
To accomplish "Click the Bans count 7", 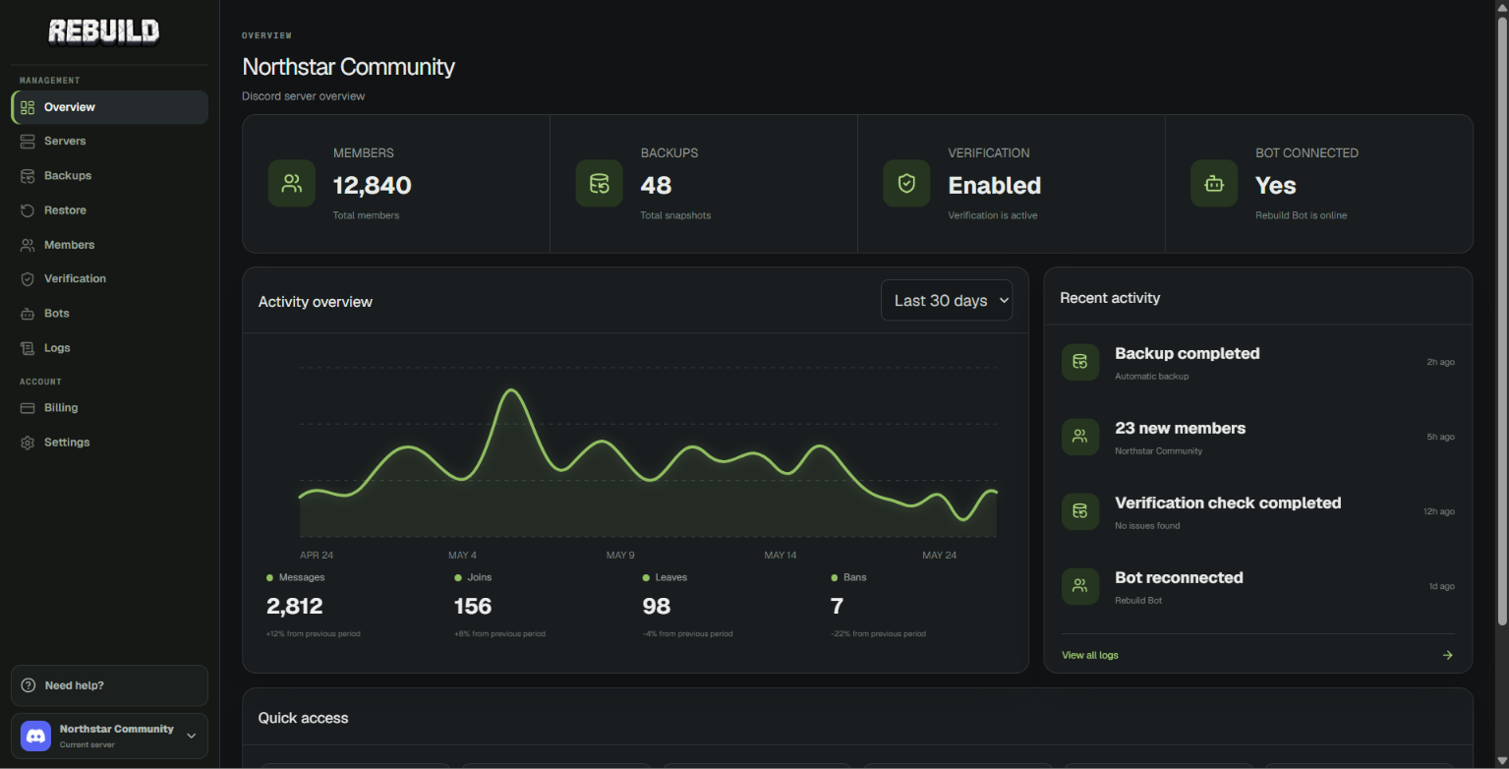I will pos(837,606).
